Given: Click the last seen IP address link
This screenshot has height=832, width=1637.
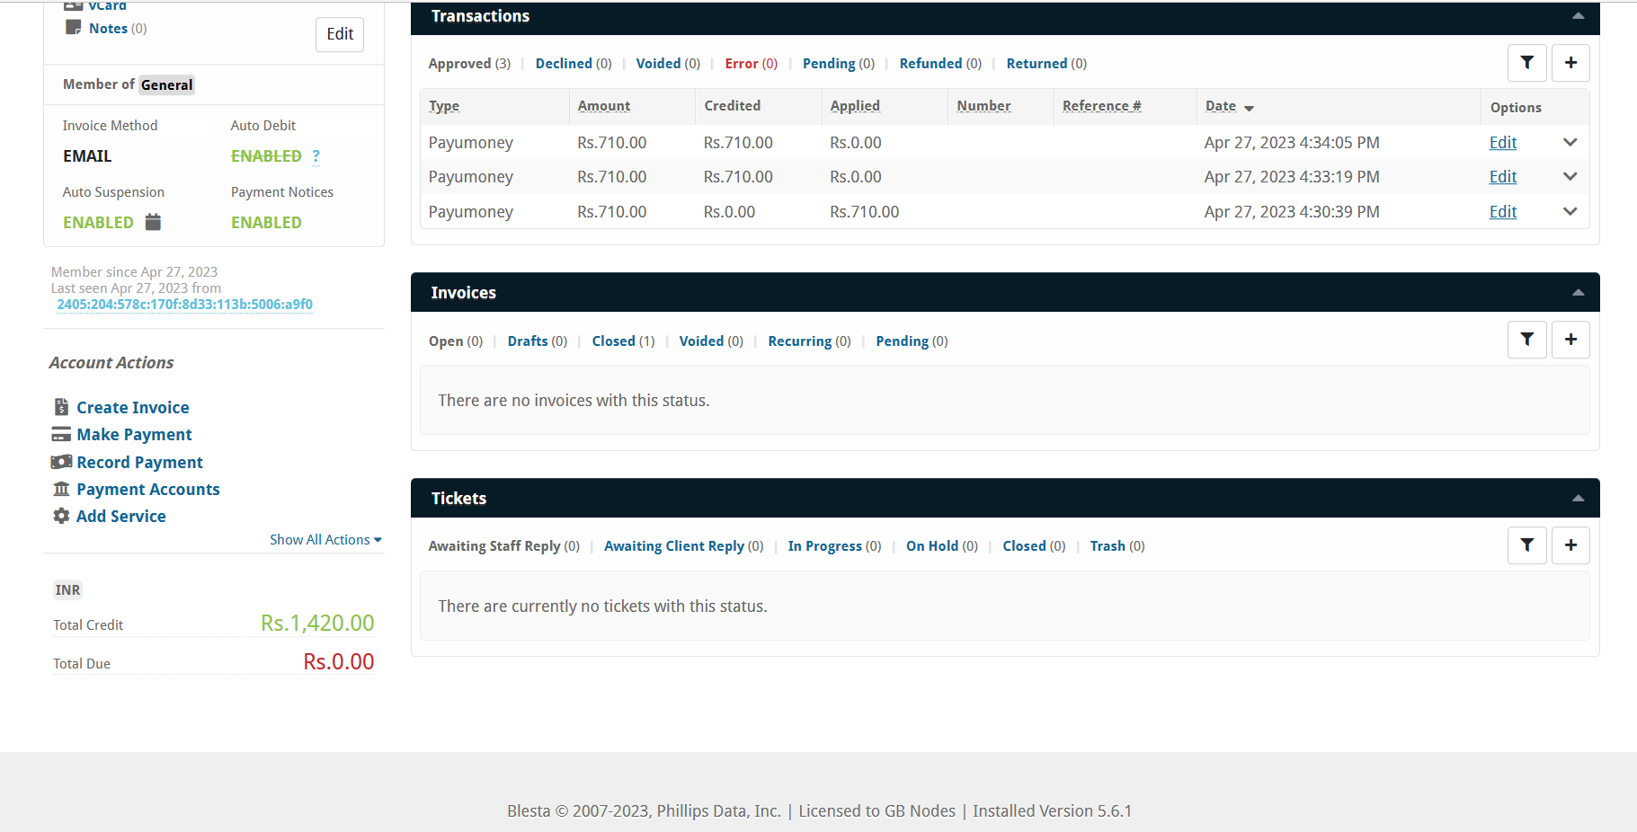Looking at the screenshot, I should (184, 305).
